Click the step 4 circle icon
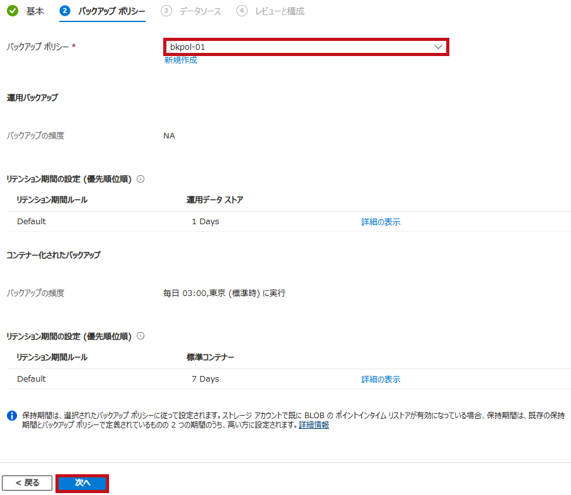Viewport: 571px width, 495px height. pyautogui.click(x=242, y=11)
